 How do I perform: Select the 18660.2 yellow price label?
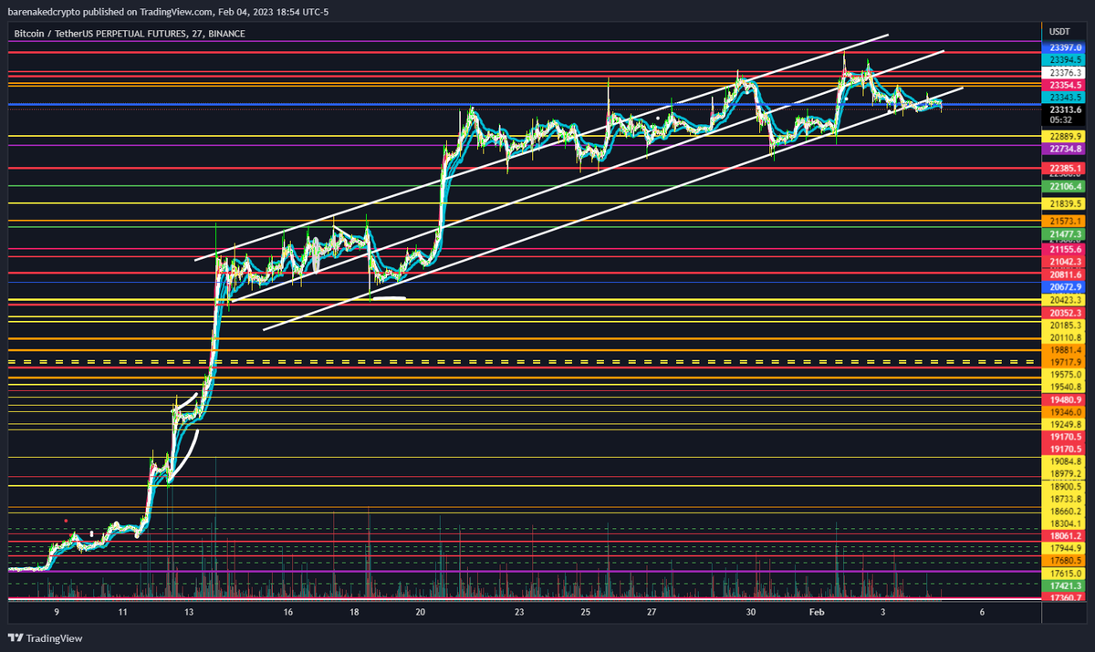(x=1065, y=512)
